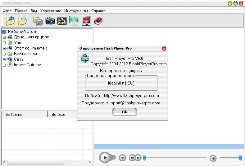The image size is (245, 166).
Task: Expand the Этот компьютер tree node
Action: 4,48
